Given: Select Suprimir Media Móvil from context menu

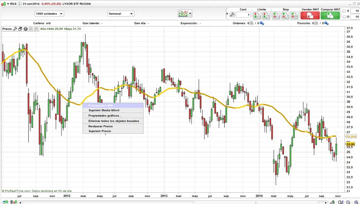Looking at the screenshot, I should pos(104,110).
